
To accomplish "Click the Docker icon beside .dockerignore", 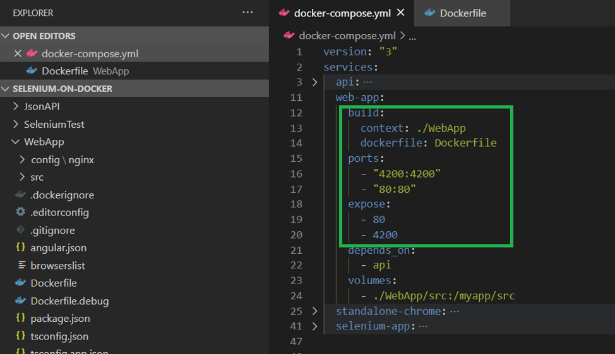I will pyautogui.click(x=21, y=195).
